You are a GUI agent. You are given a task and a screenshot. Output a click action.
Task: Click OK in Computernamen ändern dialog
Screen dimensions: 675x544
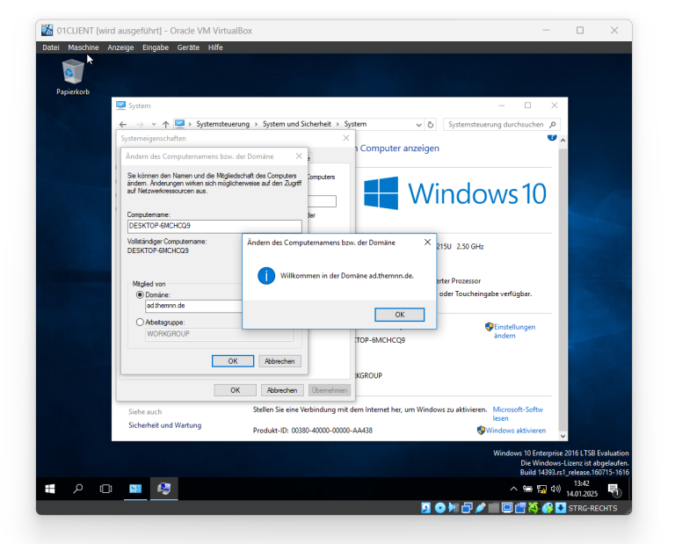coord(232,361)
